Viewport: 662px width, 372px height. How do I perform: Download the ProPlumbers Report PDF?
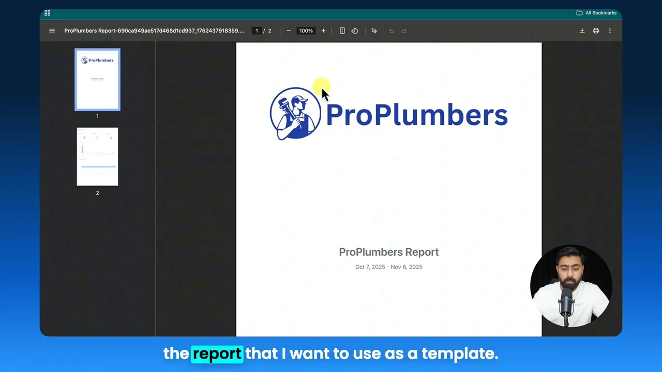pyautogui.click(x=582, y=30)
